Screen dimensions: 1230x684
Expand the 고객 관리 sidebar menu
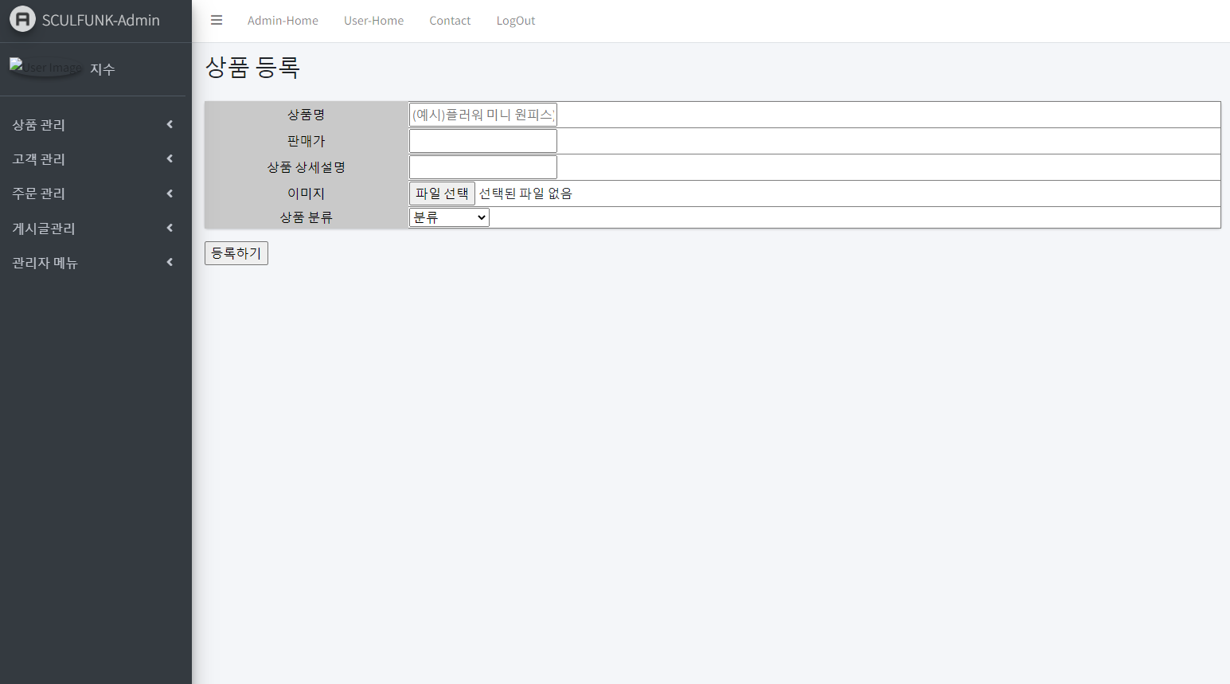pos(92,159)
